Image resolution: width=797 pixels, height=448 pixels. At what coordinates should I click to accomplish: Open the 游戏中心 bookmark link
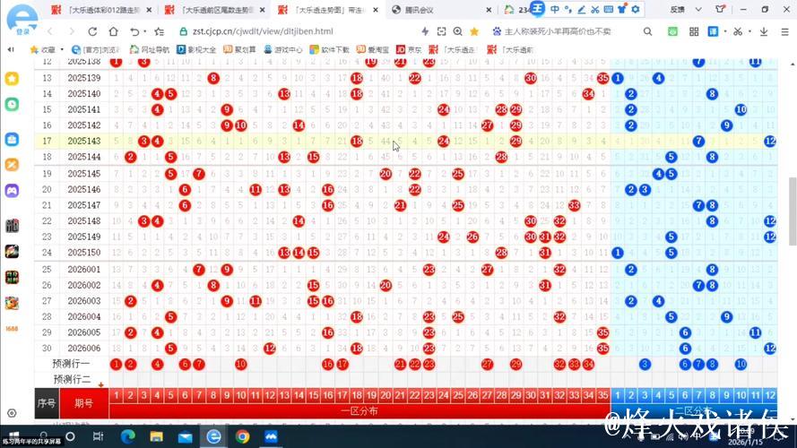coord(287,49)
